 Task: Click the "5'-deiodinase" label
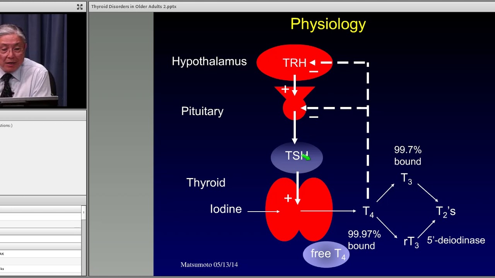coord(456,240)
